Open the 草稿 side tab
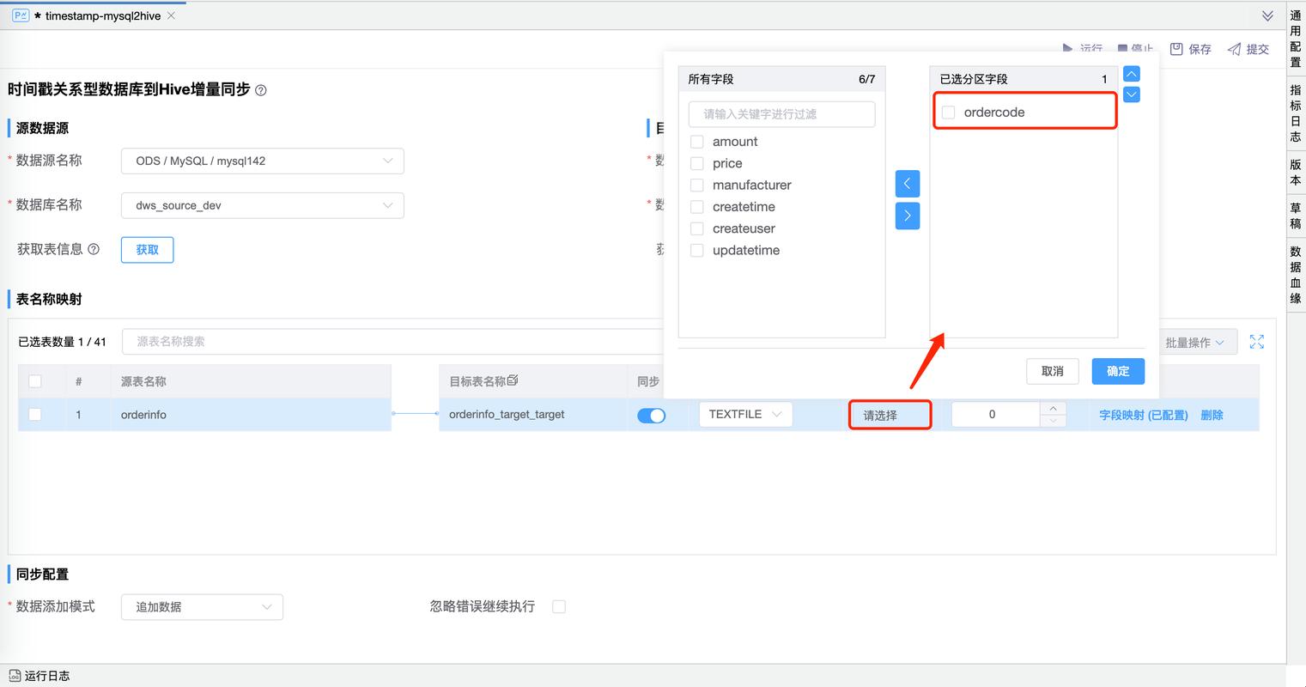The width and height of the screenshot is (1306, 687). coord(1296,216)
